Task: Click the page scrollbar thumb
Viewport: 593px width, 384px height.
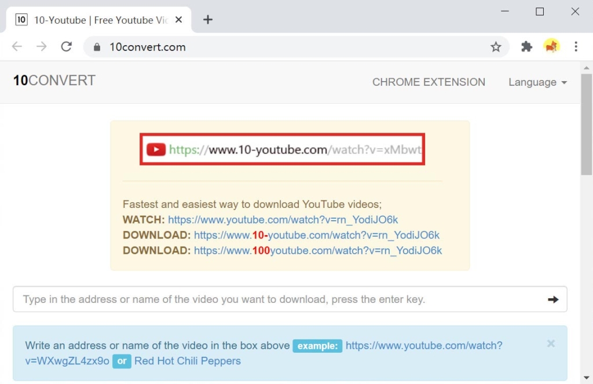Action: pos(587,124)
